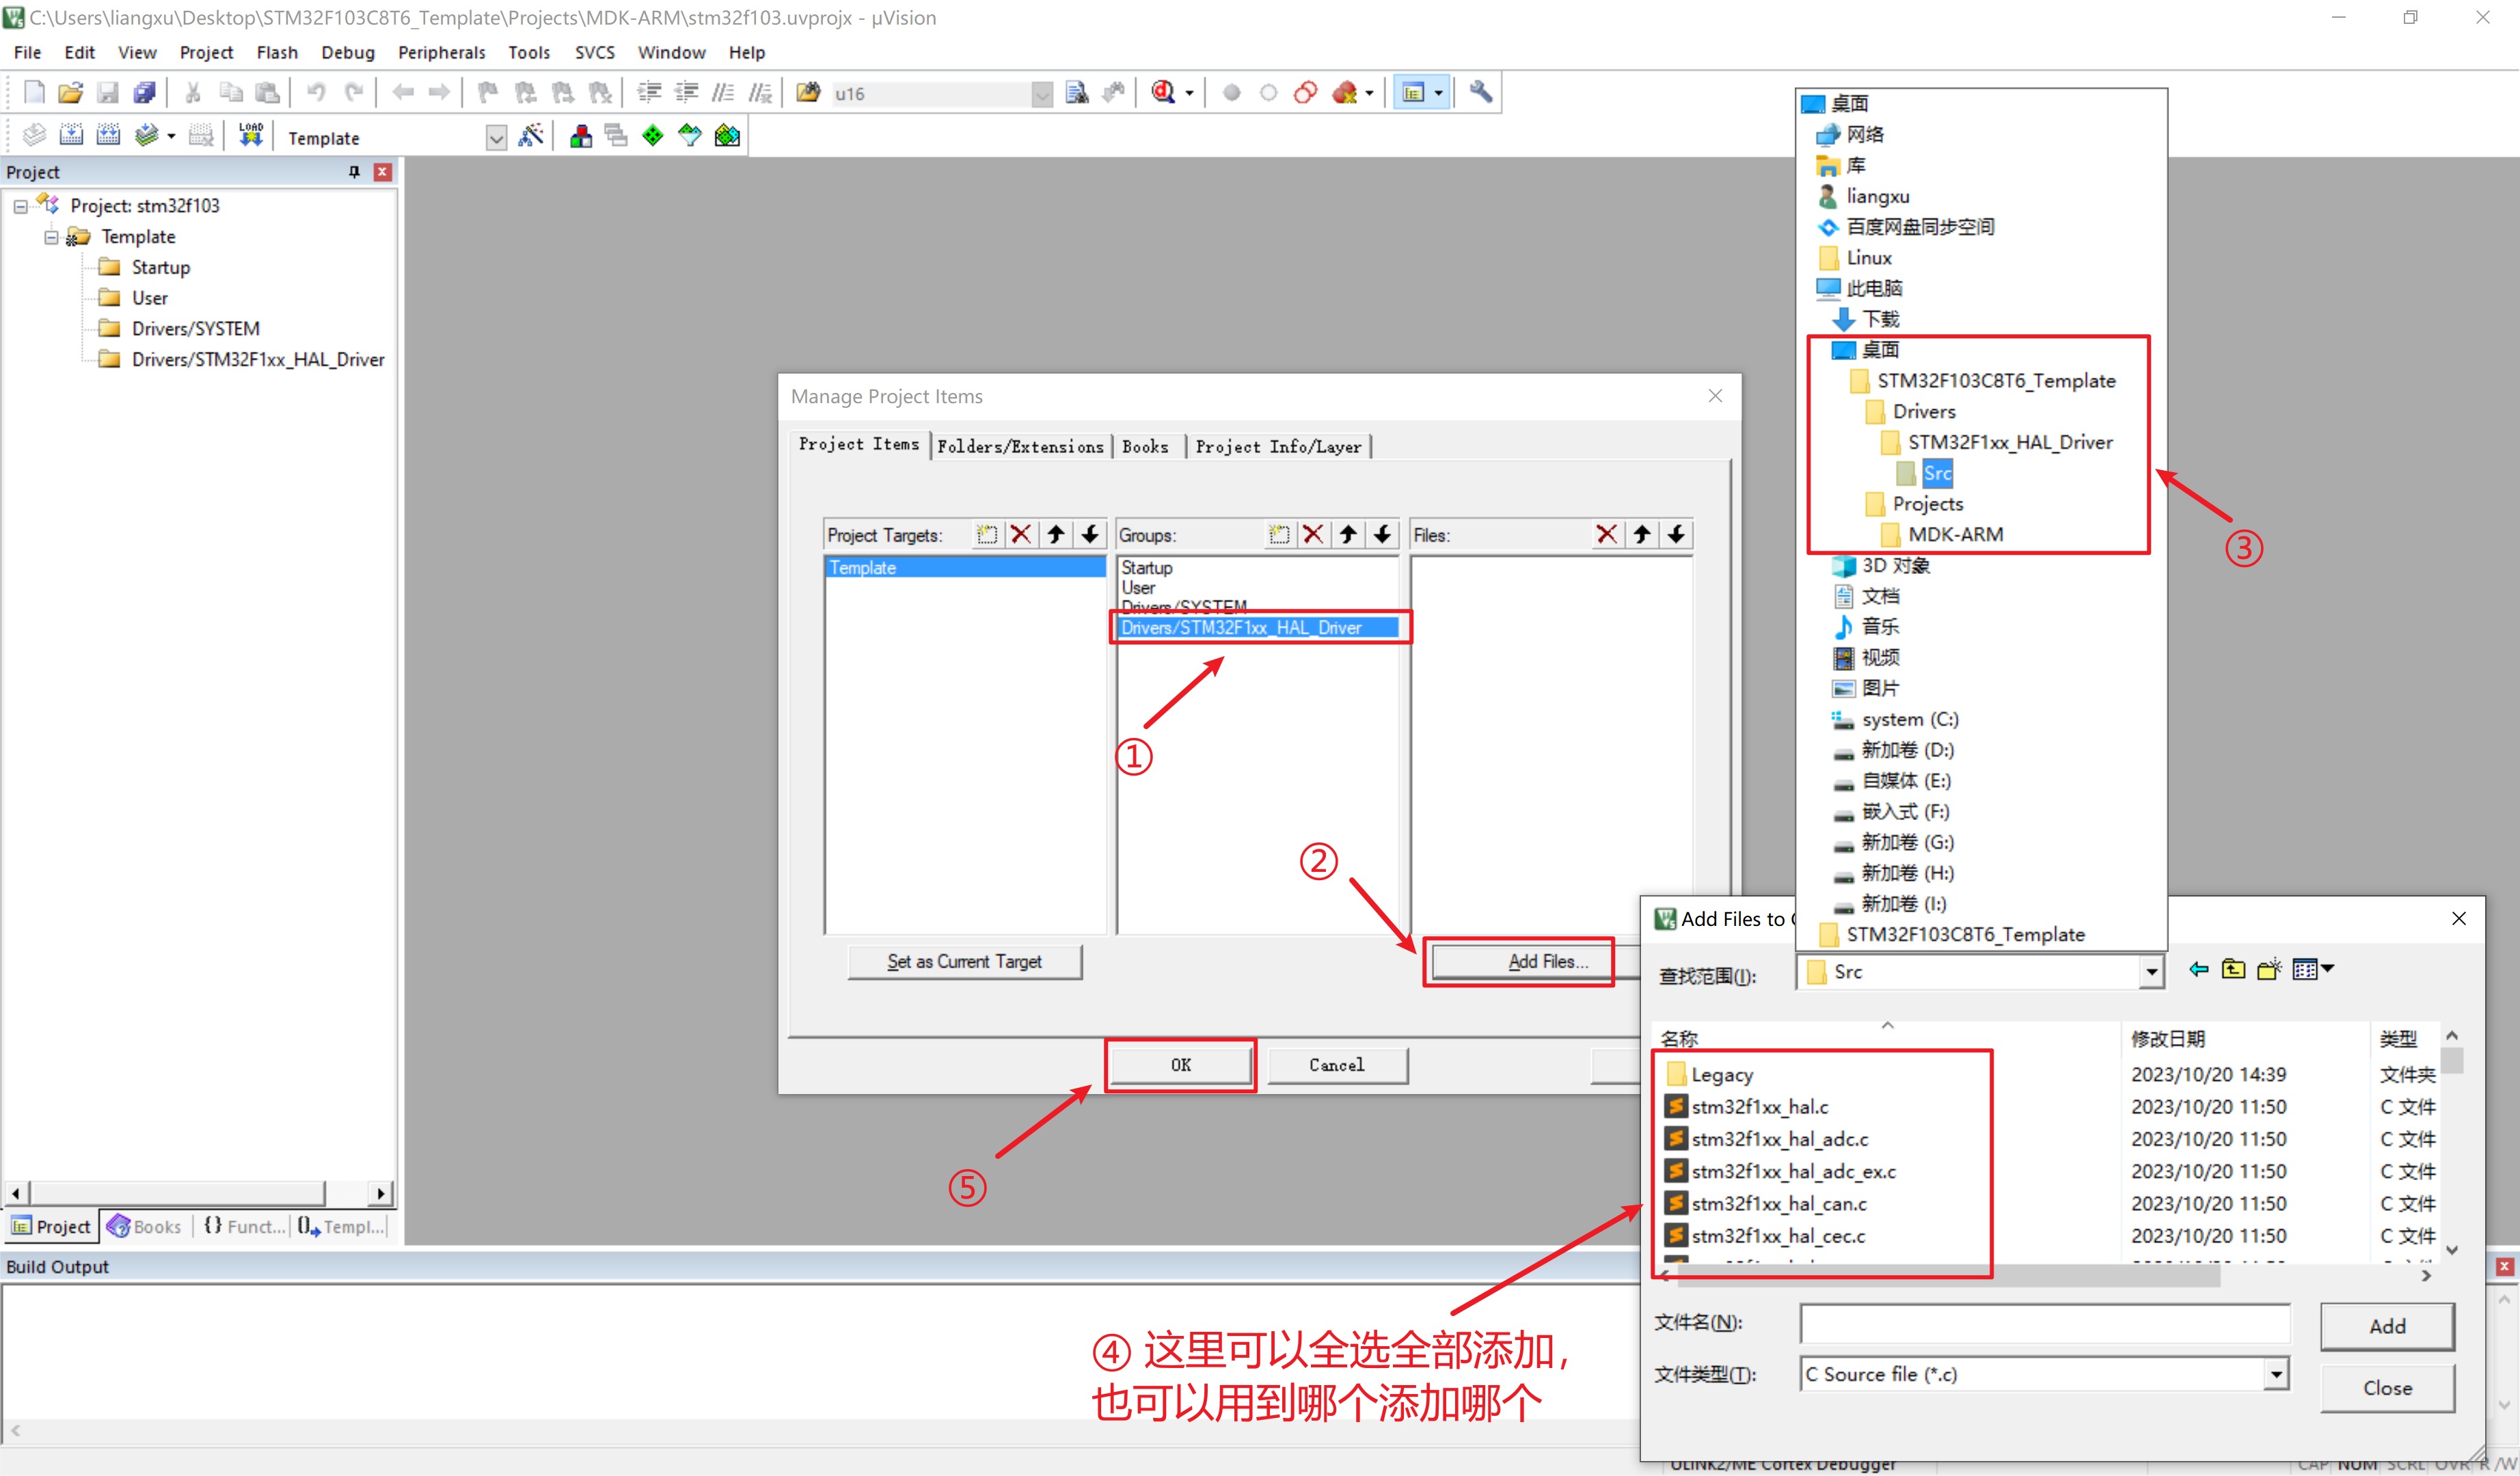Translate the current file

[x=33, y=134]
